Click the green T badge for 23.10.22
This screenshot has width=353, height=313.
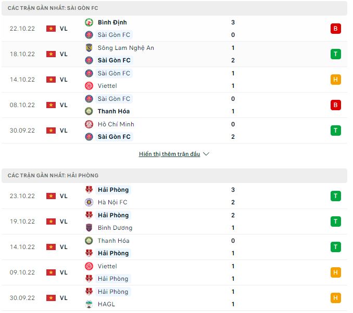point(335,196)
